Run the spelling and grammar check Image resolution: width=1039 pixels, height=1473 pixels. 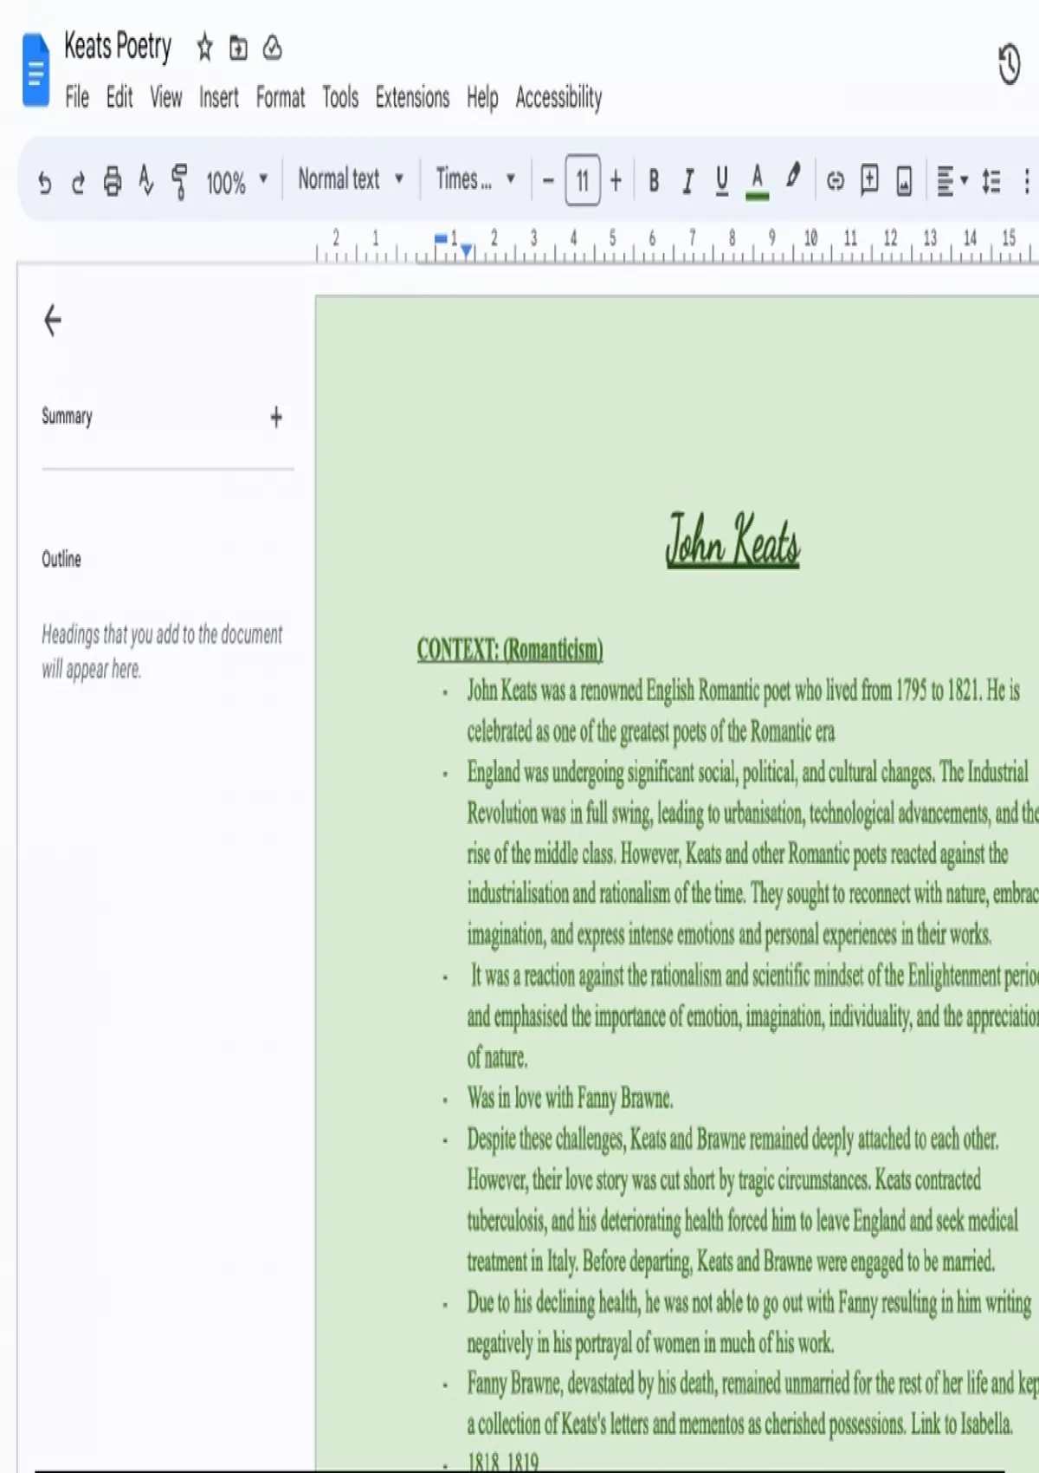click(146, 182)
